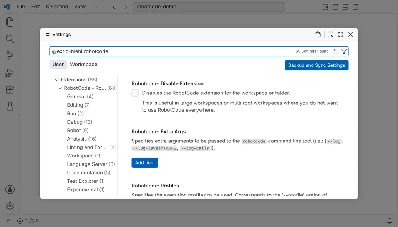The width and height of the screenshot is (398, 227).
Task: Select Test Explorer (1) category
Action: pos(86,181)
